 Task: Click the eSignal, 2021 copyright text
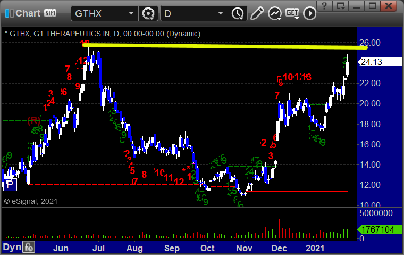pyautogui.click(x=30, y=201)
